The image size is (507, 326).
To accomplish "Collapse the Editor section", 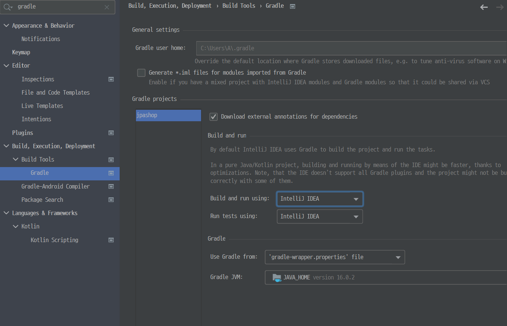I will pyautogui.click(x=6, y=65).
